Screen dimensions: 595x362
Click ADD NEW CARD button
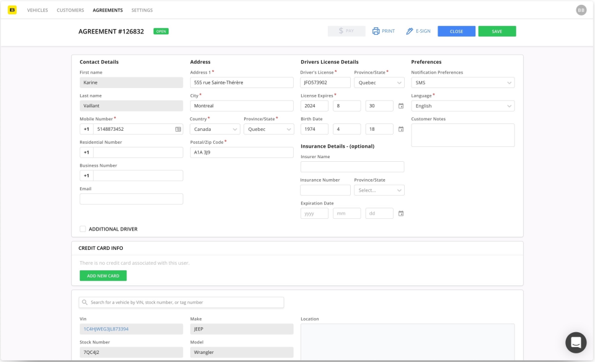pos(103,275)
